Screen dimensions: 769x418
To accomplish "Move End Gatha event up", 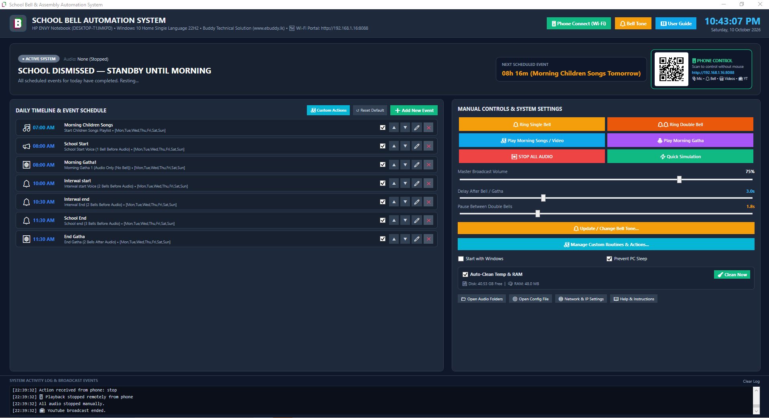I will pos(394,239).
